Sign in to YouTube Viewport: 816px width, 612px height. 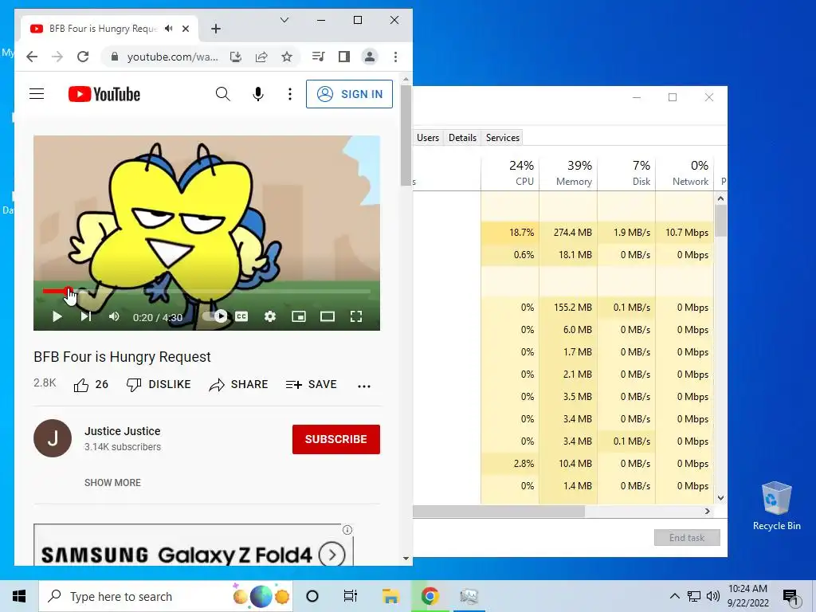point(349,94)
